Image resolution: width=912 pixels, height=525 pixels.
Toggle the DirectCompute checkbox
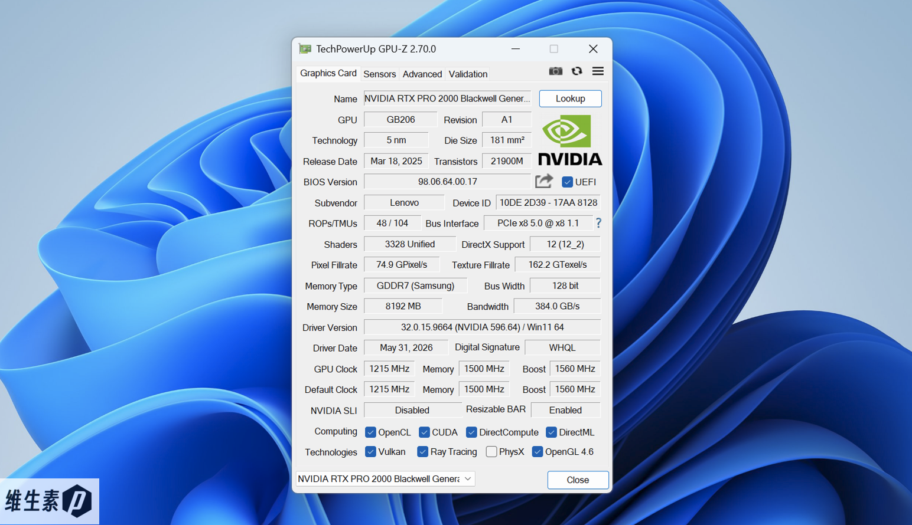pos(471,432)
